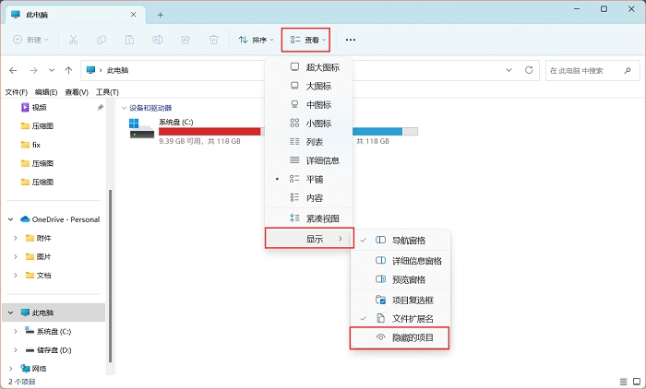Go forward with the right arrow
This screenshot has height=389, width=646.
[x=34, y=70]
